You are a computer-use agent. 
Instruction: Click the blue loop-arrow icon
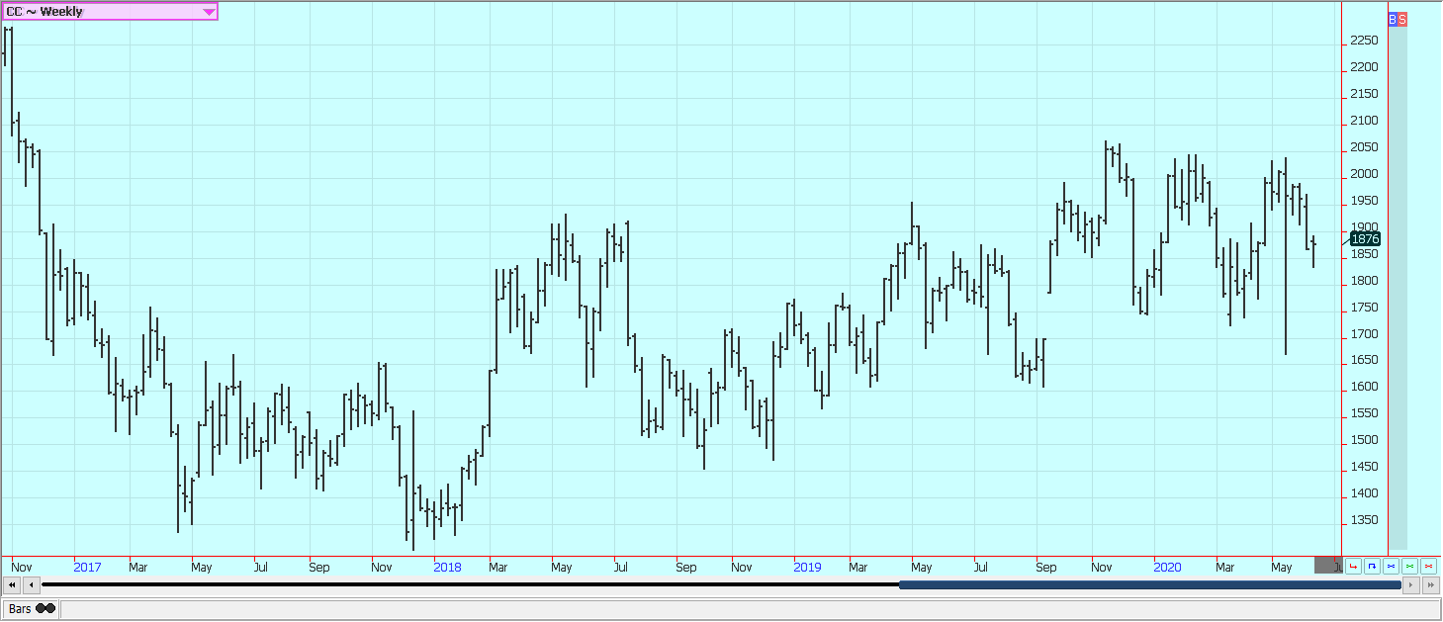coord(1372,567)
